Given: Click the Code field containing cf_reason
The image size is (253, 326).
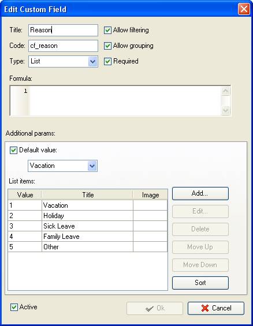Looking at the screenshot, I should pos(63,46).
